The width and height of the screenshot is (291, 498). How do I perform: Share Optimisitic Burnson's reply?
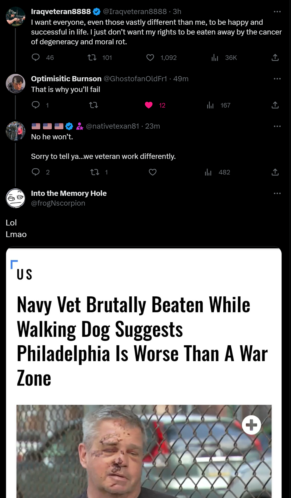275,105
